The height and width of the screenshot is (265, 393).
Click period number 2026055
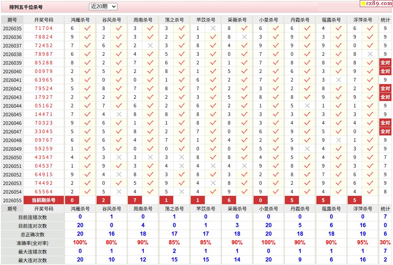point(12,201)
